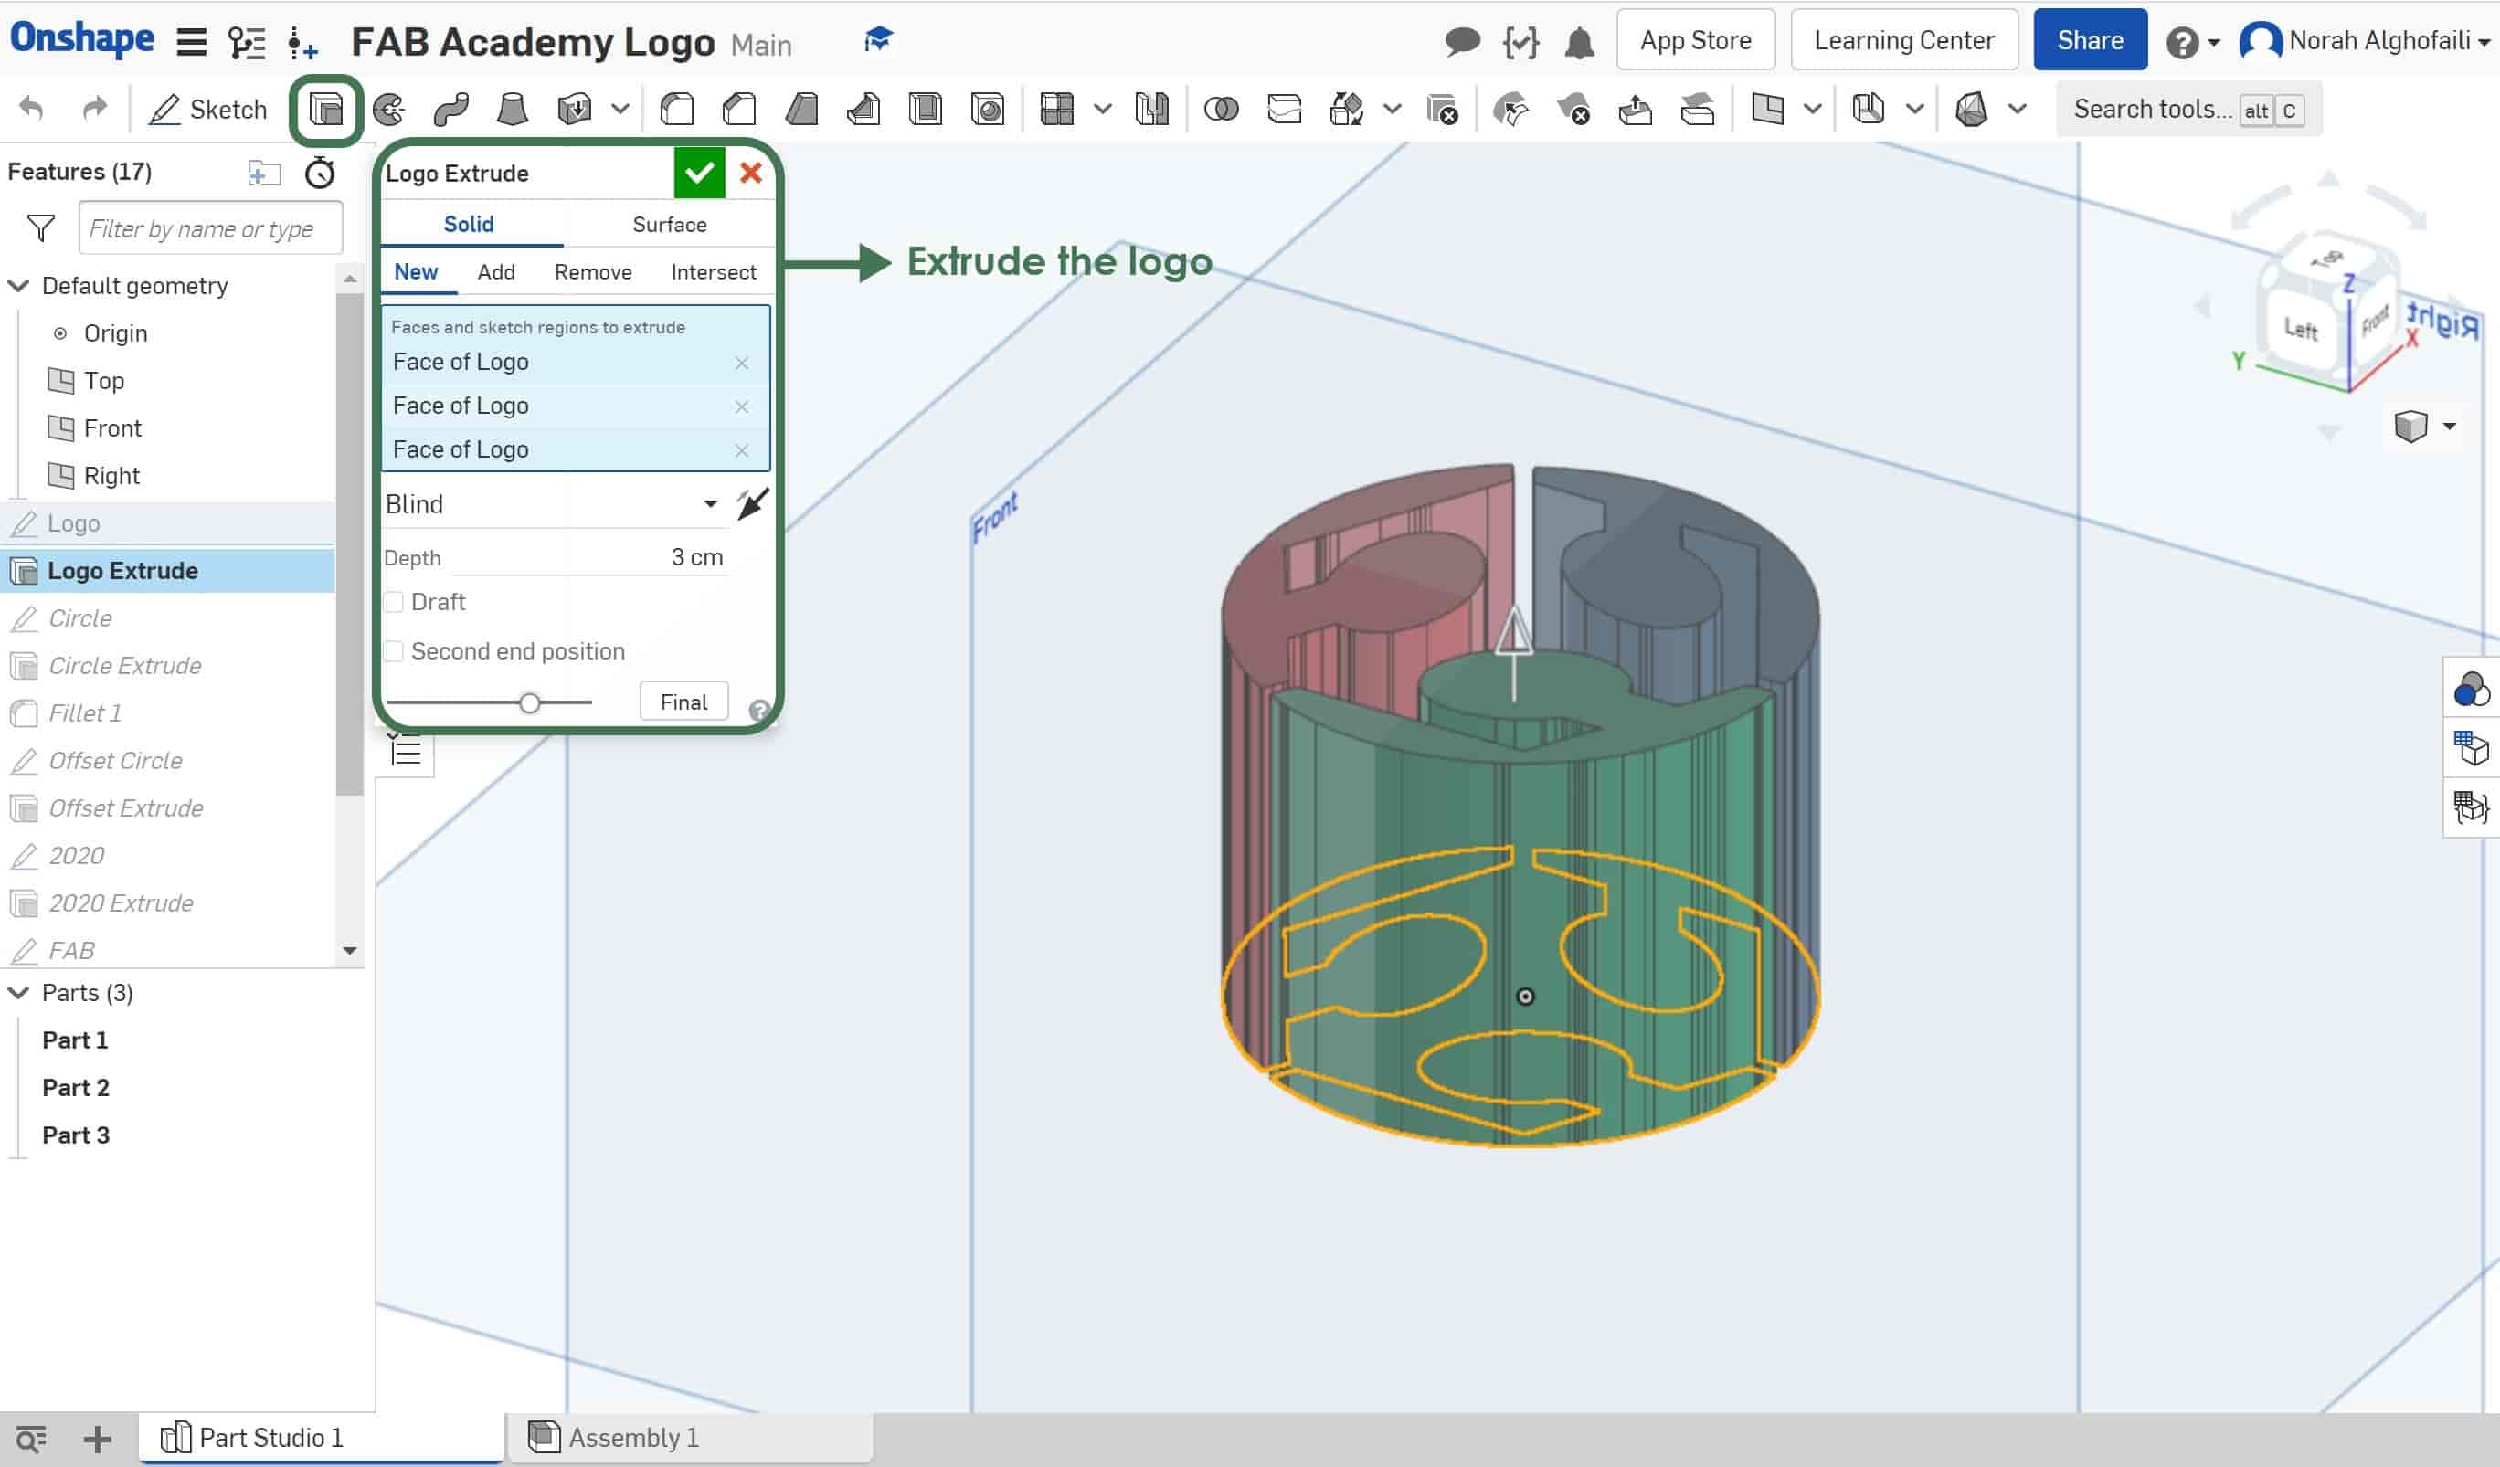Viewport: 2500px width, 1467px height.
Task: Enable the Draft checkbox
Action: [394, 602]
